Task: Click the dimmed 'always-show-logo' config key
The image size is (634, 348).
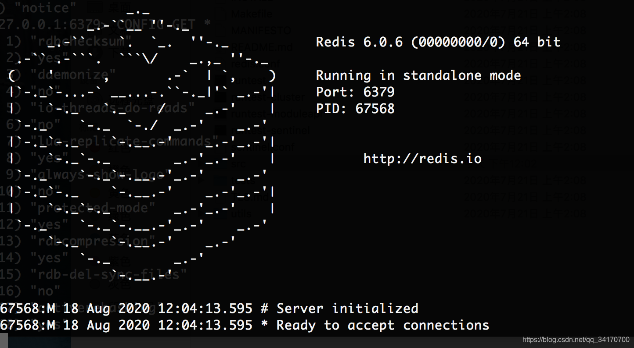Action: (x=101, y=174)
